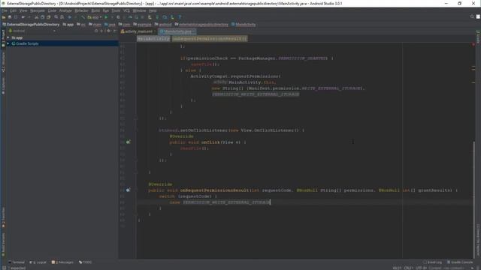Image resolution: width=481 pixels, height=270 pixels.
Task: Toggle the Captures tool window stripe button
Action: pos(3,86)
